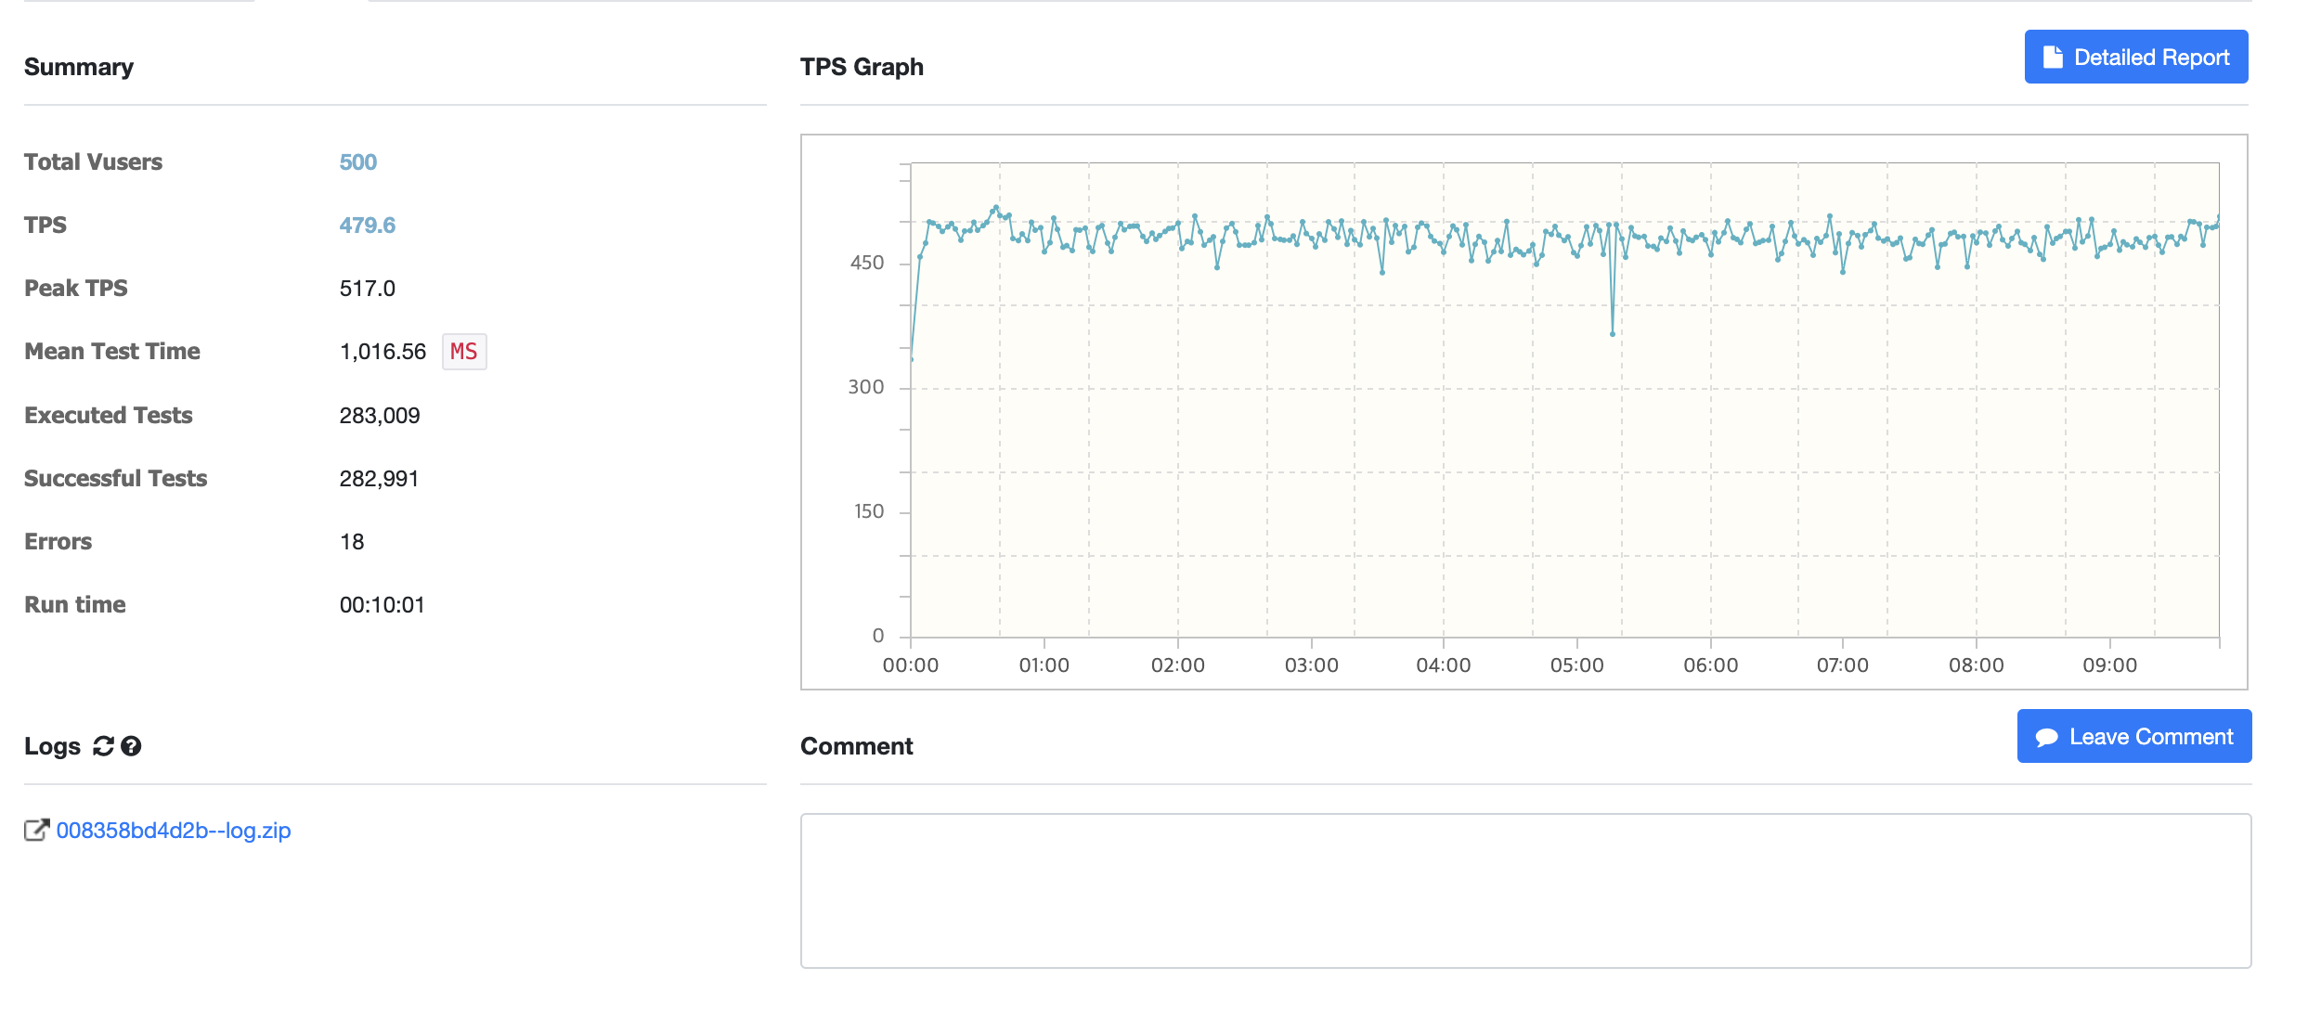2321x1032 pixels.
Task: Refresh the Logs list
Action: (103, 746)
